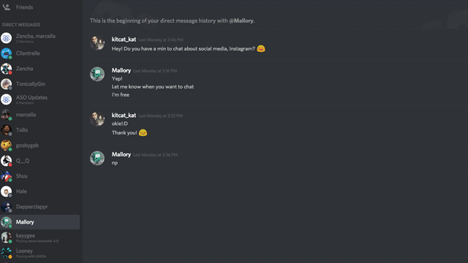This screenshot has height=263, width=468.
Task: Select the Tollo conversation
Action: (x=40, y=130)
